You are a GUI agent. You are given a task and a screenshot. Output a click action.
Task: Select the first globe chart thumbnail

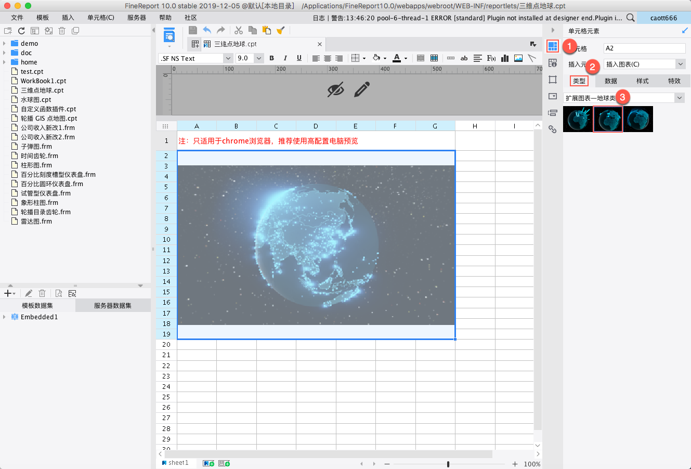click(578, 119)
